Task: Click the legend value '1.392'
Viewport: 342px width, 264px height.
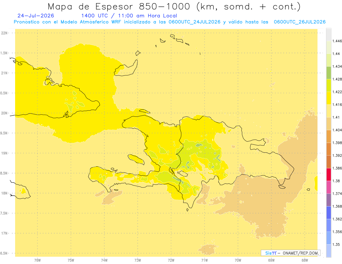Action: (x=338, y=155)
